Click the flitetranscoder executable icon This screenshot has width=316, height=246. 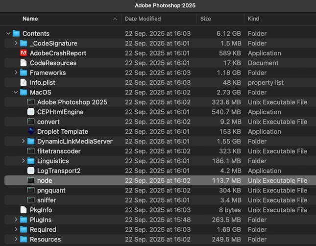(31, 151)
